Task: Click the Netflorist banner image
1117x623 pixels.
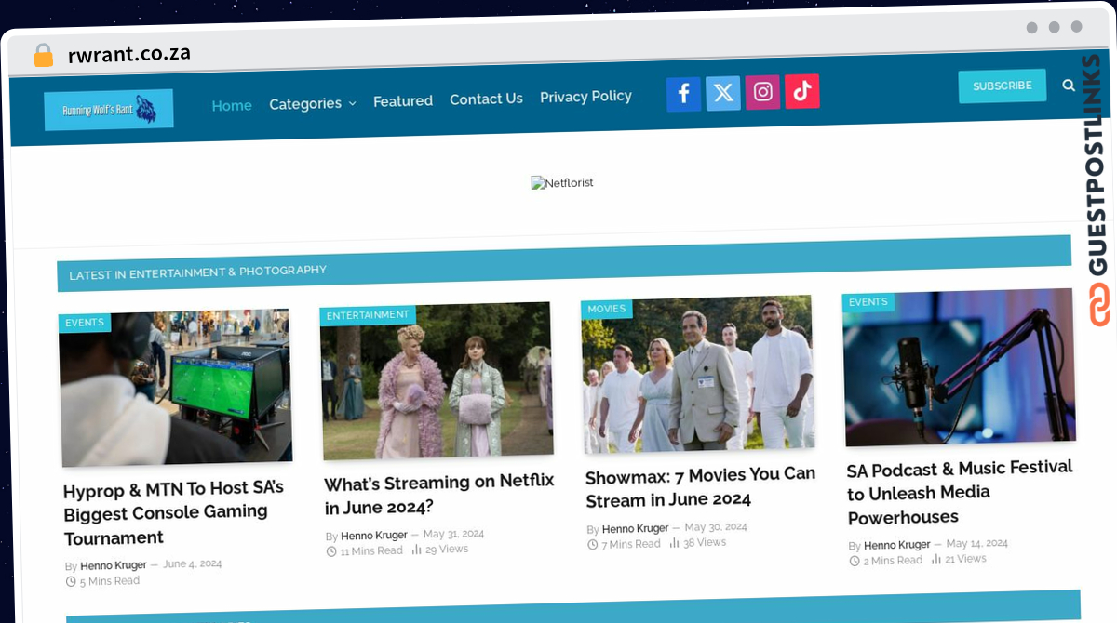Action: coord(562,182)
